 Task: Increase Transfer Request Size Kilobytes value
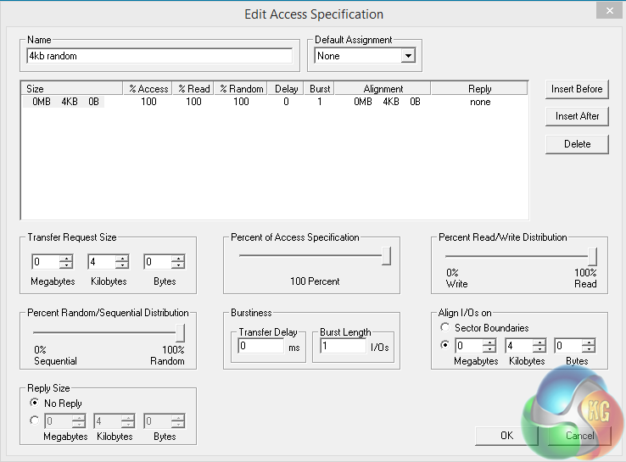coord(121,259)
